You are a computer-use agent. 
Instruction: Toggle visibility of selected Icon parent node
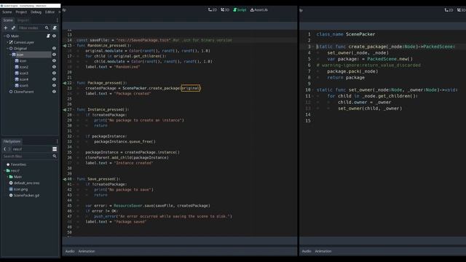pos(54,55)
